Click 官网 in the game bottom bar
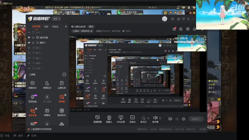The width and height of the screenshot is (249, 140). (x=18, y=136)
